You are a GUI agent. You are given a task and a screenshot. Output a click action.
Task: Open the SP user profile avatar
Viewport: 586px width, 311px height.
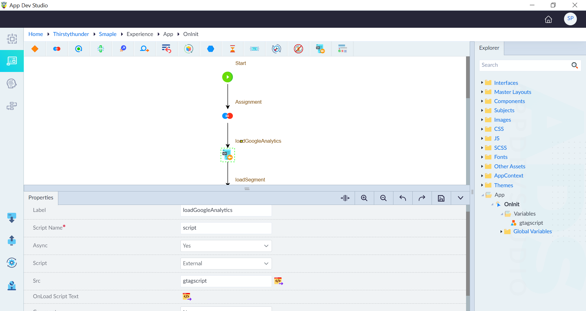tap(570, 19)
